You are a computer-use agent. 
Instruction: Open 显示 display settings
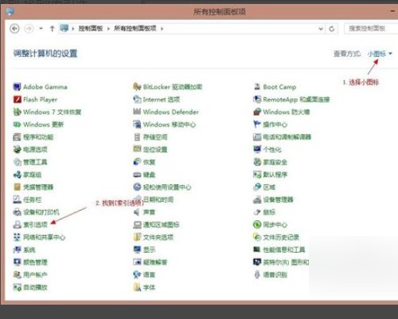click(144, 250)
